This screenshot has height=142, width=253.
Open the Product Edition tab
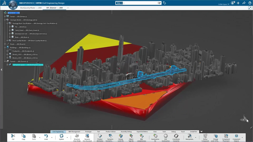(x=110, y=131)
